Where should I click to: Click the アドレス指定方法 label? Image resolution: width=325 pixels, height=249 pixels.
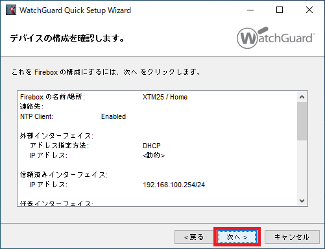[60, 146]
